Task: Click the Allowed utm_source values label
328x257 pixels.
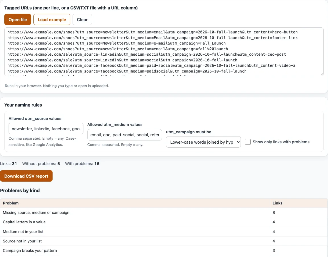Action: [x=35, y=119]
